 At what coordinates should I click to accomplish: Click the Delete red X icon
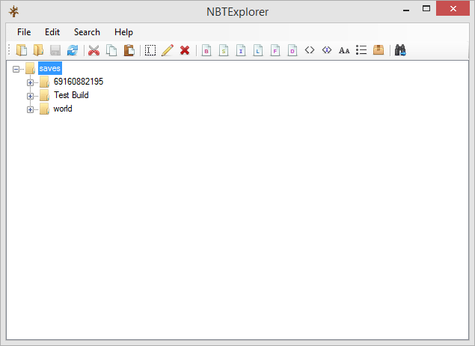pyautogui.click(x=185, y=50)
